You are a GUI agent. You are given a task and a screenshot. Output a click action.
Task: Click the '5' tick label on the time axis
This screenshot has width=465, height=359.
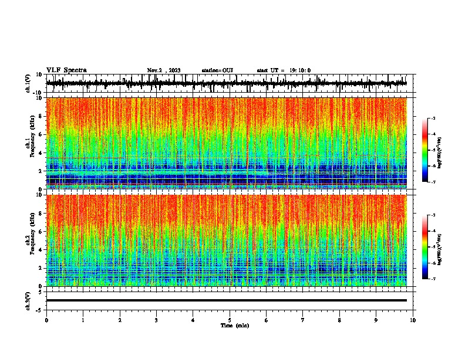click(x=230, y=320)
